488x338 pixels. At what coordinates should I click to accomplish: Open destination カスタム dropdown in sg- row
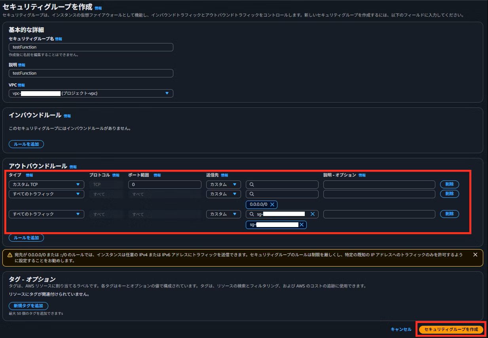pyautogui.click(x=224, y=214)
